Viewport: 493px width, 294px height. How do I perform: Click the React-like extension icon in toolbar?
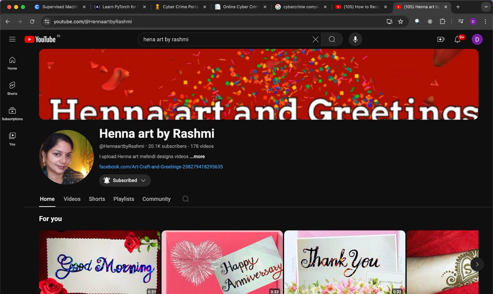click(x=430, y=21)
